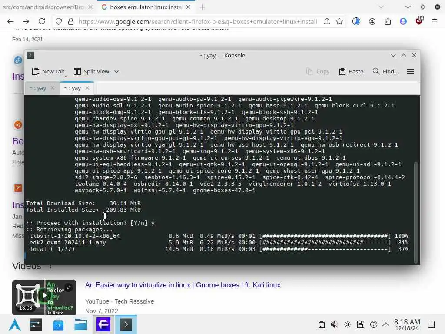
Task: Bookmark this page with the star
Action: [339, 21]
